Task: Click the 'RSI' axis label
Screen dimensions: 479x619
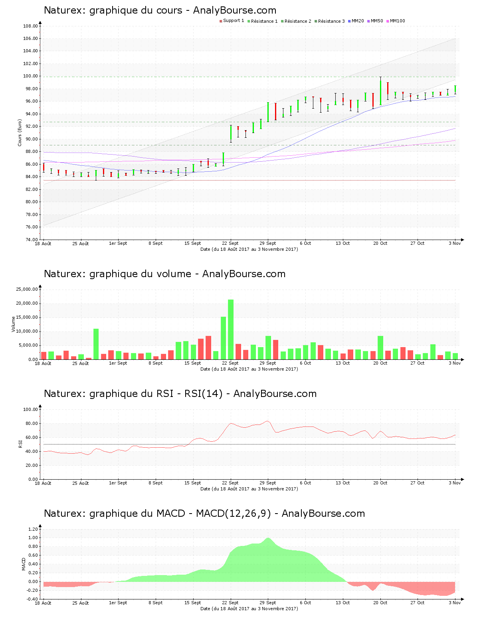Action: pos(20,444)
